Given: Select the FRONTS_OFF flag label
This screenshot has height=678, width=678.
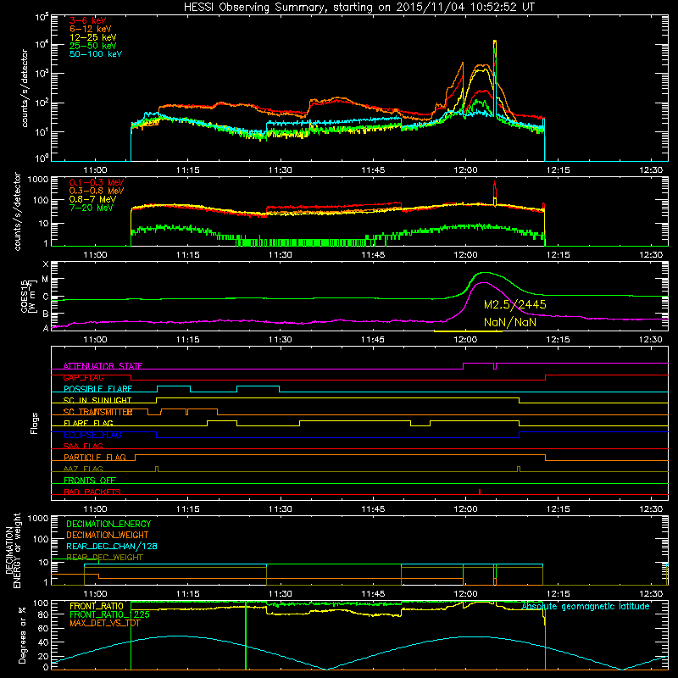Looking at the screenshot, I should [90, 481].
